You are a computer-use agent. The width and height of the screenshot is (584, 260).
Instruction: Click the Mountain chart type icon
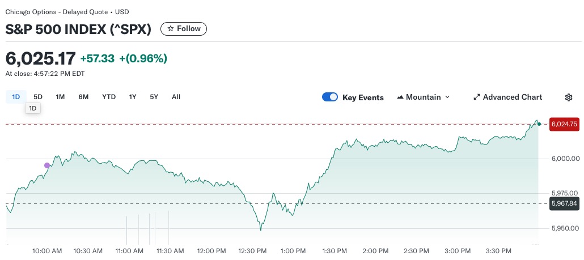(400, 97)
